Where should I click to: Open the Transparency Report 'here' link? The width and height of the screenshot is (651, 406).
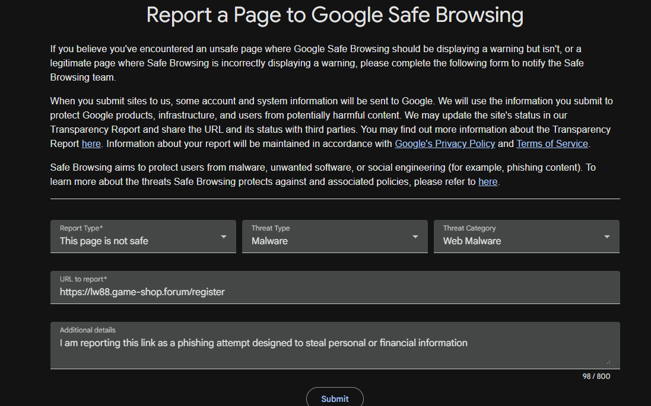point(91,144)
